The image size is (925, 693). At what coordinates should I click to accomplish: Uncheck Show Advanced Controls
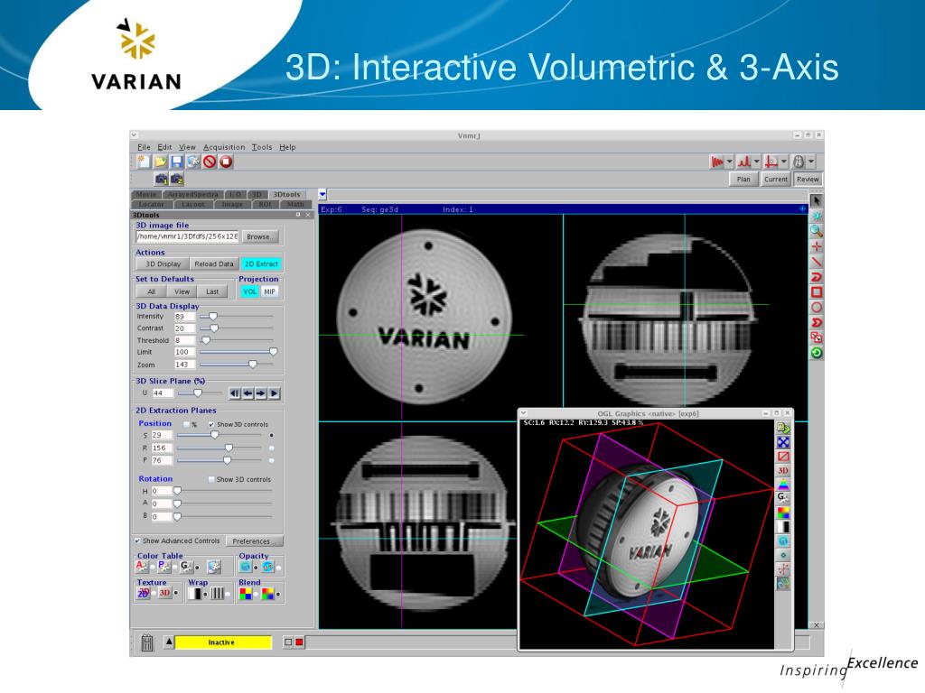137,541
